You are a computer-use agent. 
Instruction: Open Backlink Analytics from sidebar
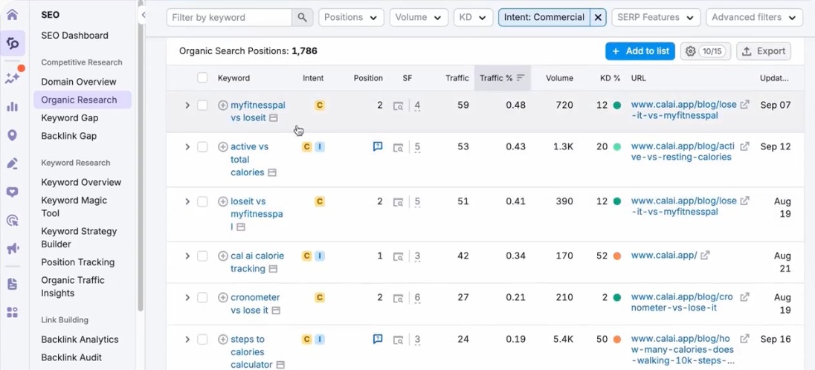coord(80,340)
